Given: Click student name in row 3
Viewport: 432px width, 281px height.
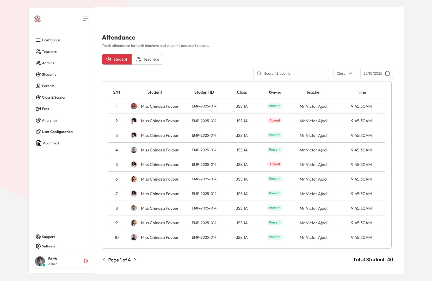Looking at the screenshot, I should click(160, 135).
